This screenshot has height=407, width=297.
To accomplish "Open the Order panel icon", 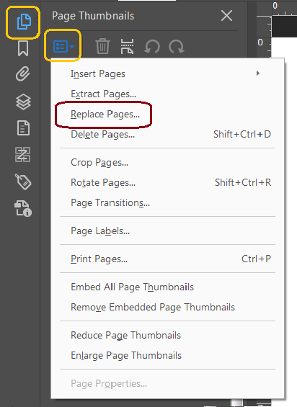I will [x=23, y=154].
